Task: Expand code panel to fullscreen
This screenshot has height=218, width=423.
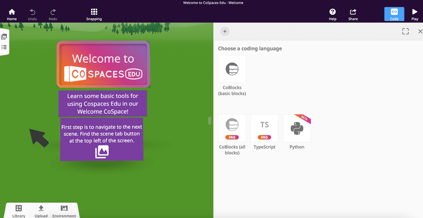Action: [x=406, y=32]
